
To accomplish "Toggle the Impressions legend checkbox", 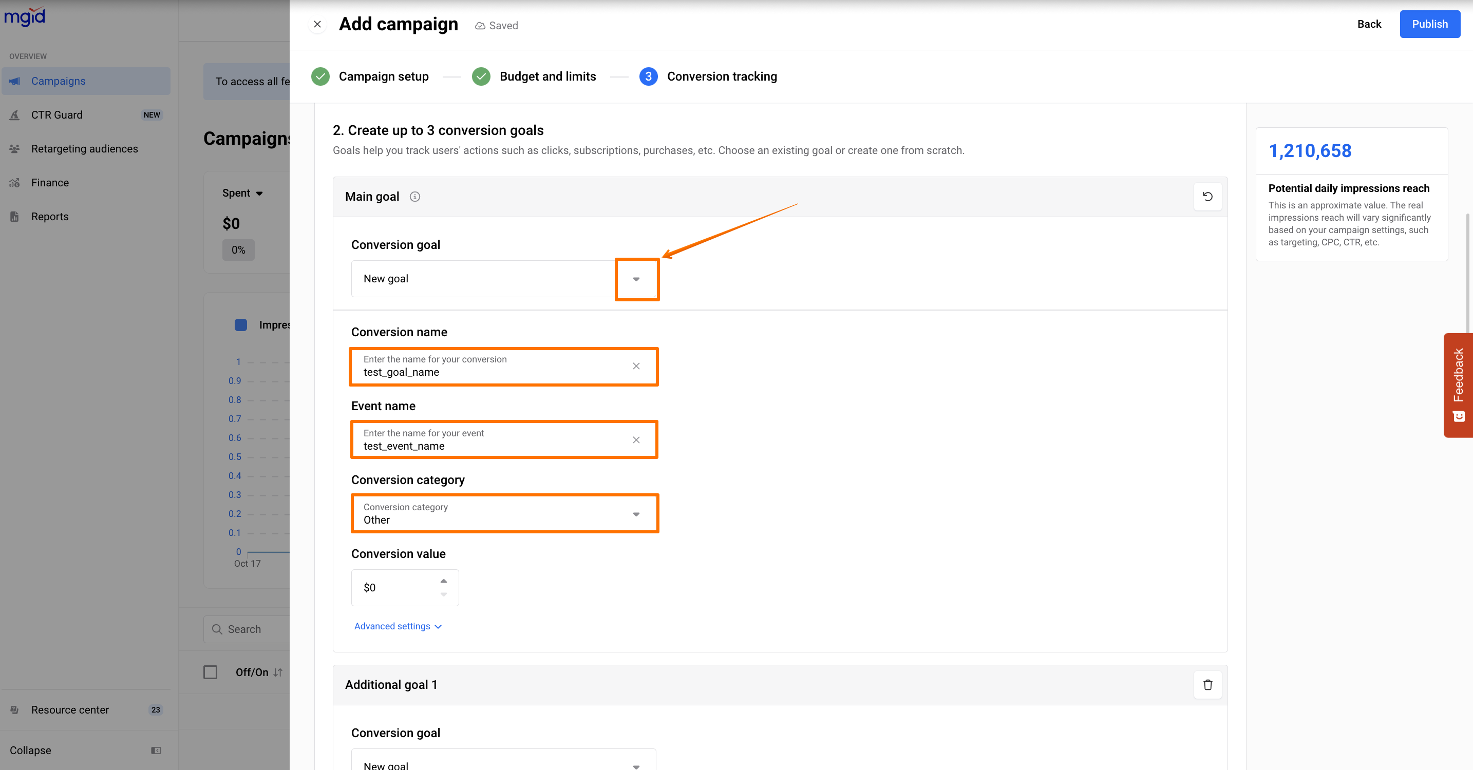I will coord(241,325).
